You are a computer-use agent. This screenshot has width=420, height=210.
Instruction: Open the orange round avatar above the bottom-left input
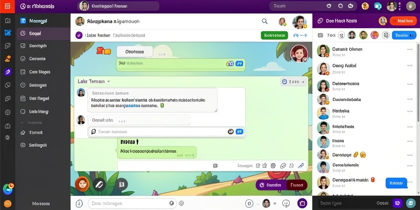(82, 184)
